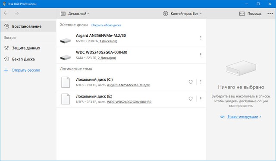Screen dimensions: 276x161
Task: Open Видео-инструкции link
Action: tap(242, 117)
